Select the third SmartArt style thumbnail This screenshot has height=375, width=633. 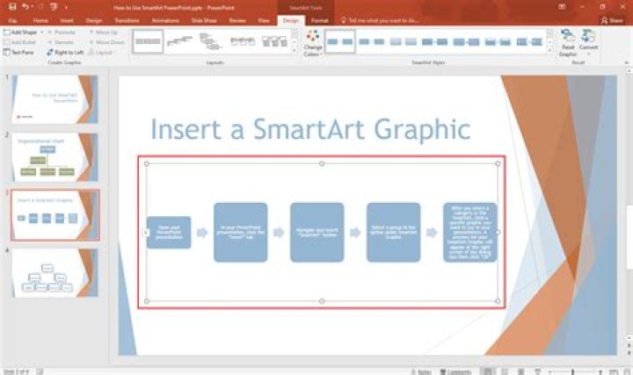[x=403, y=41]
